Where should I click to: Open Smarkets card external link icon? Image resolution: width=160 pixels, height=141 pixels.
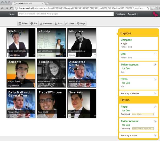[95, 116]
